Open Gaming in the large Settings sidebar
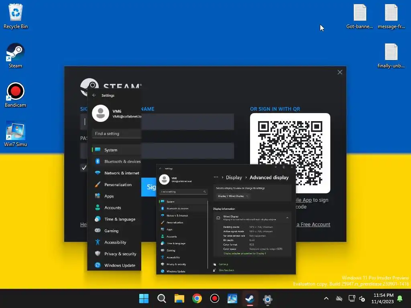The width and height of the screenshot is (411, 308). [x=117, y=231]
